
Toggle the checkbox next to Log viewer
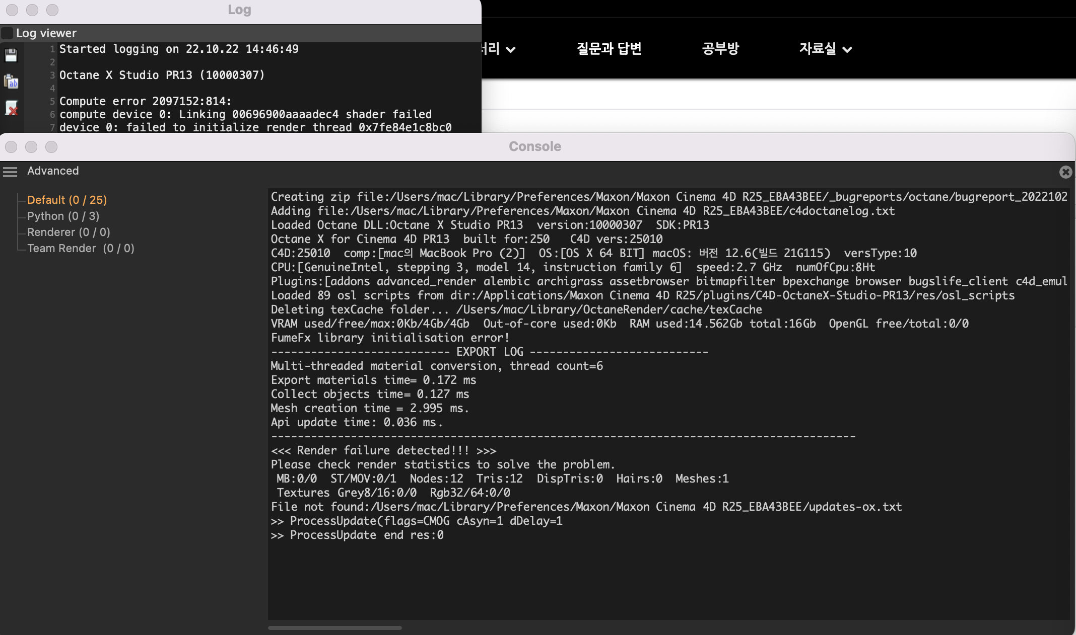(7, 33)
